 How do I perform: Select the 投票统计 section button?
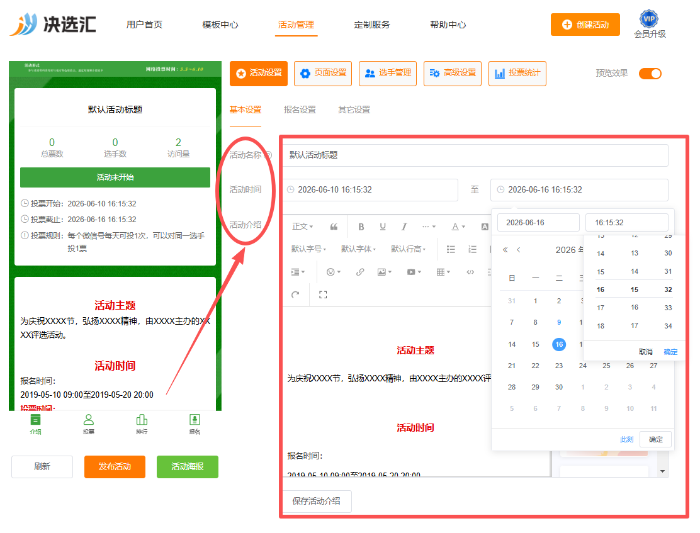click(517, 73)
